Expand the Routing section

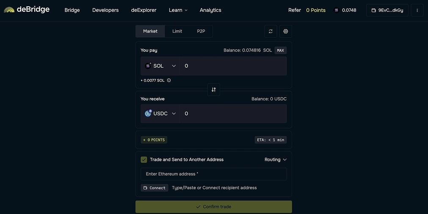point(276,159)
